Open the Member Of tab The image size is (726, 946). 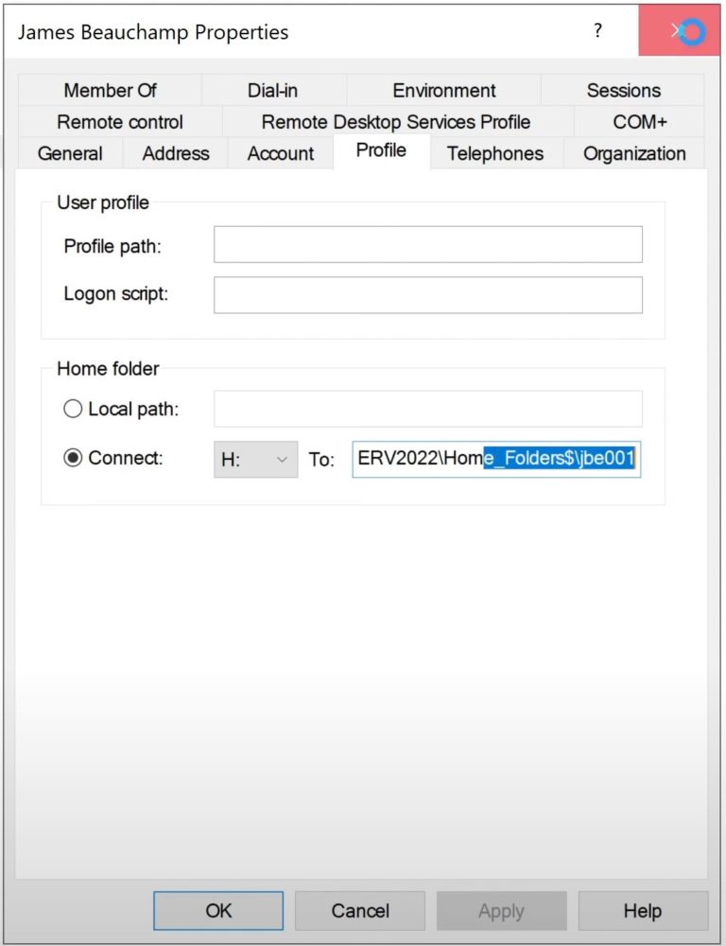(x=110, y=91)
